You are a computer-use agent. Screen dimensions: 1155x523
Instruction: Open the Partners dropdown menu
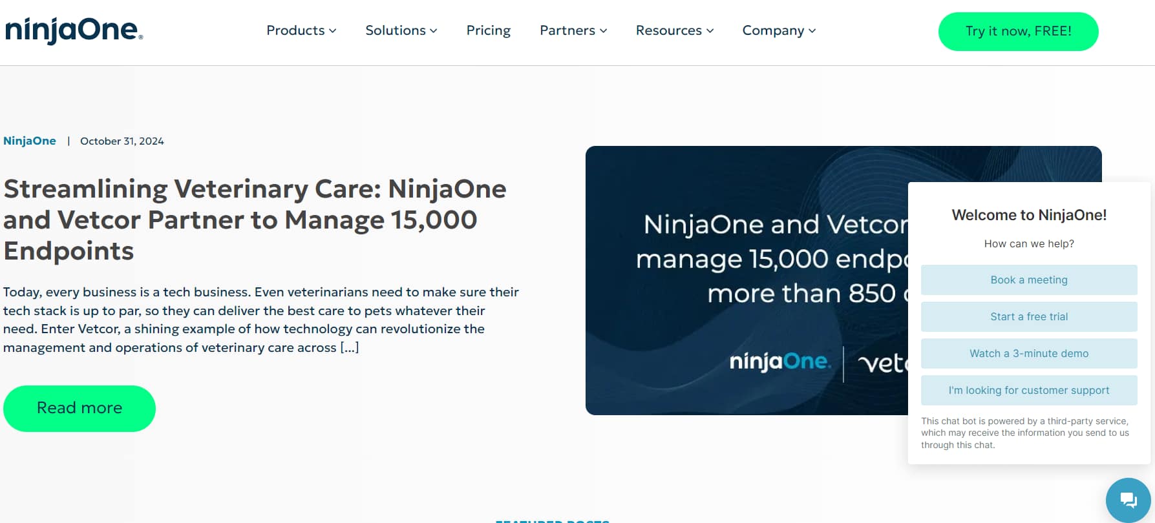point(573,30)
